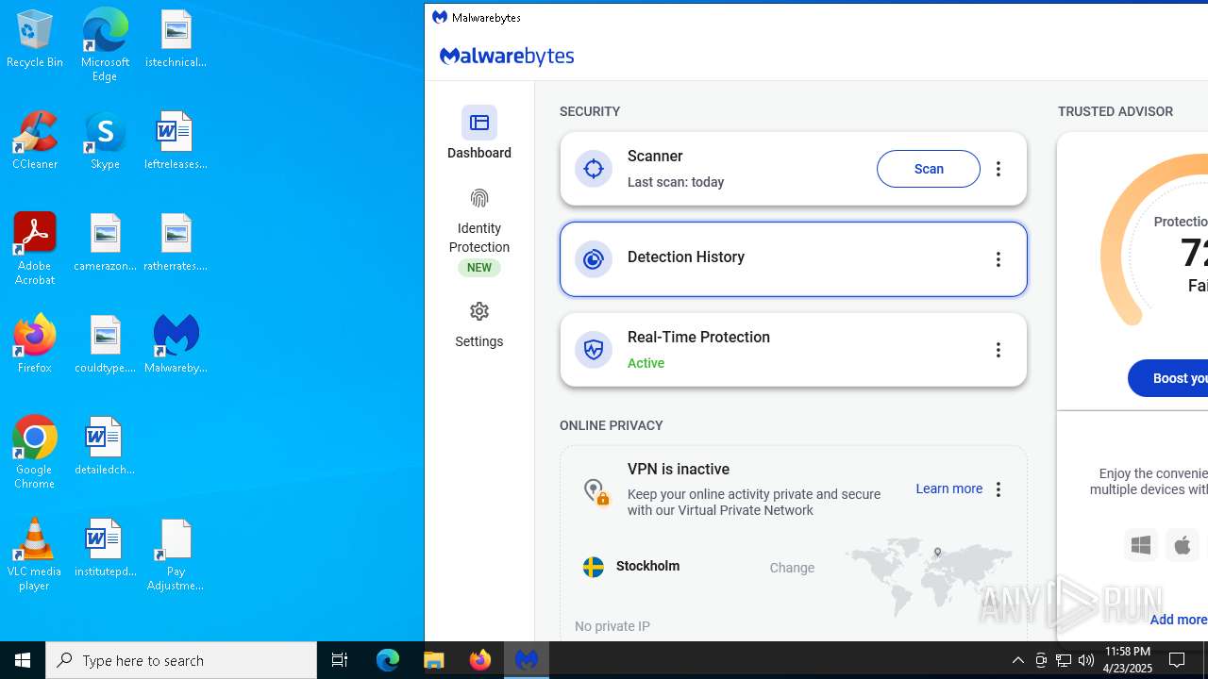Click the volume tray icon
Viewport: 1208px width, 679px height.
click(x=1086, y=660)
